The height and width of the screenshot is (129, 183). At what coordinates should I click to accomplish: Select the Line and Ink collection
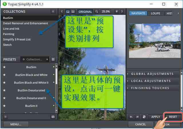(x=29, y=29)
